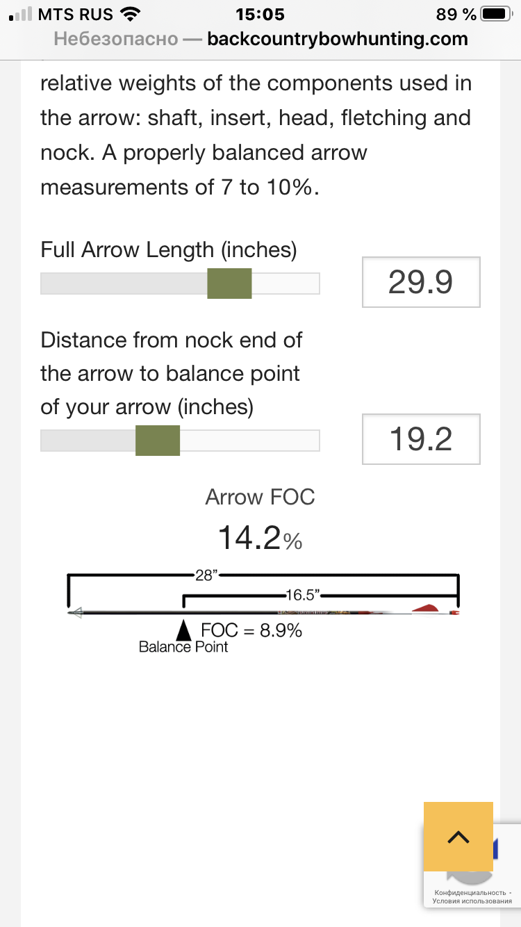Screen dimensions: 521x927
Task: Click the balance point distance slider handle
Action: pyautogui.click(x=158, y=441)
